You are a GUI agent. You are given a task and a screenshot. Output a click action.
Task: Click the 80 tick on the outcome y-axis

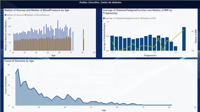coord(8,65)
